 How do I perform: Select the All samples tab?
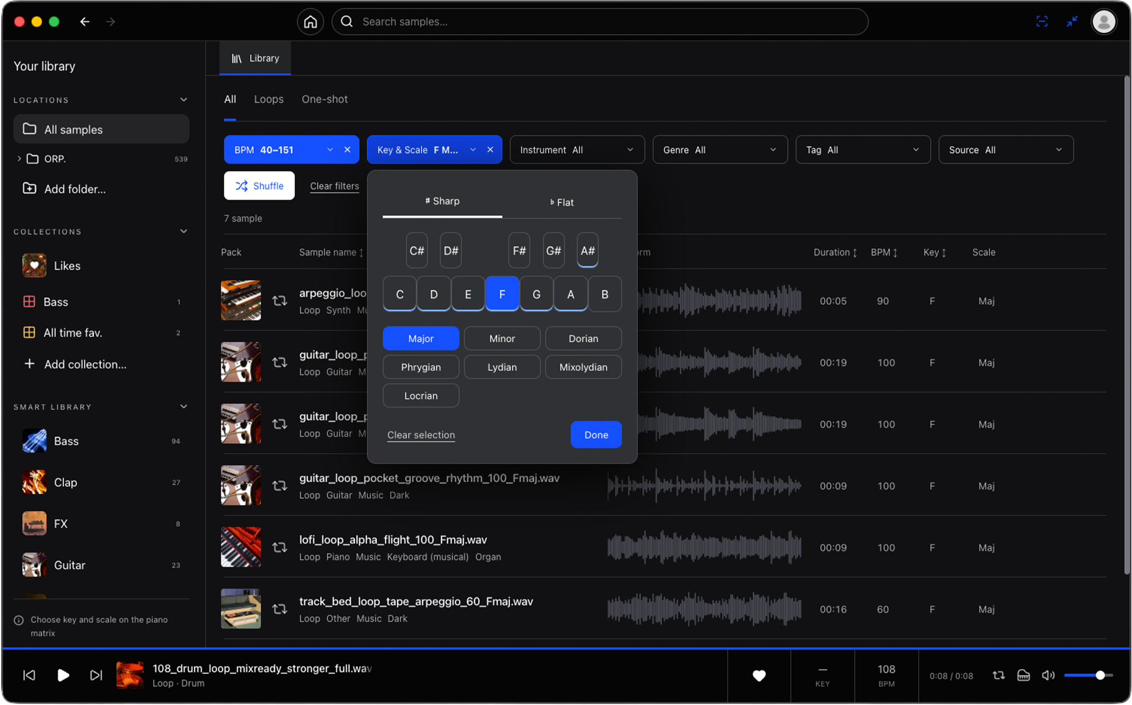point(230,99)
